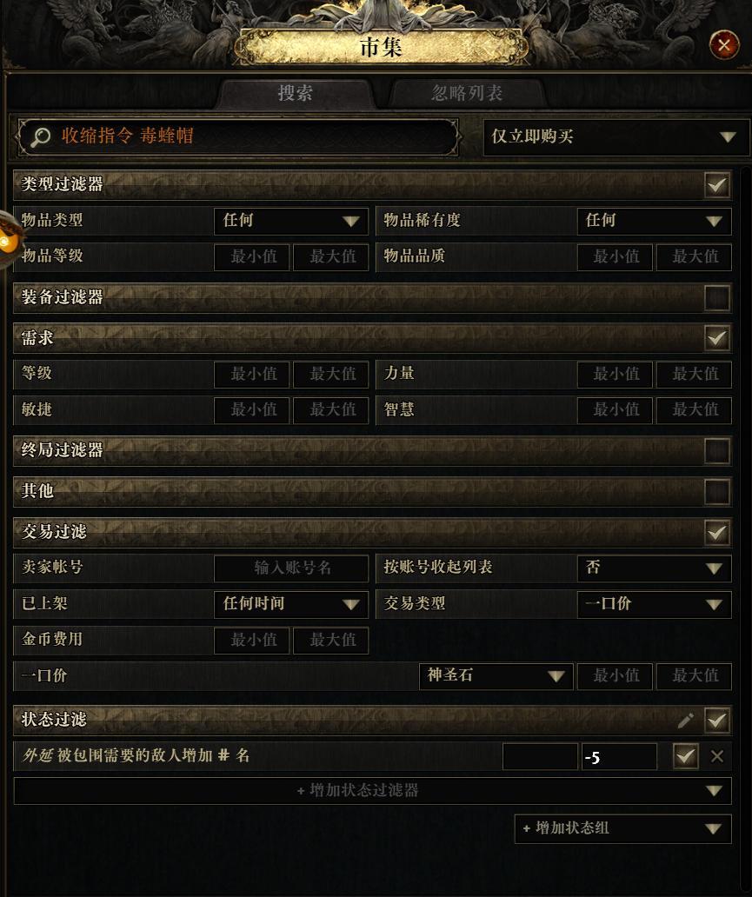
Task: Remove the 外延 被包围 stat filter with X
Action: coord(717,756)
